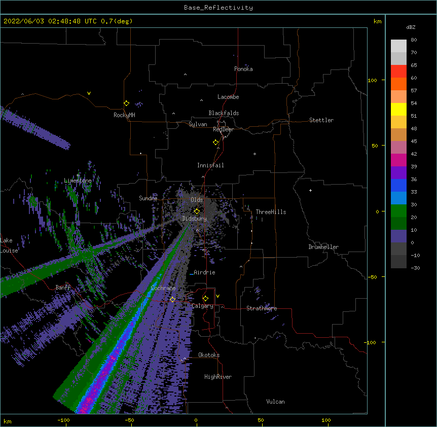Image resolution: width=437 pixels, height=427 pixels.
Task: Click the Okotoks label
Action: 209,355
